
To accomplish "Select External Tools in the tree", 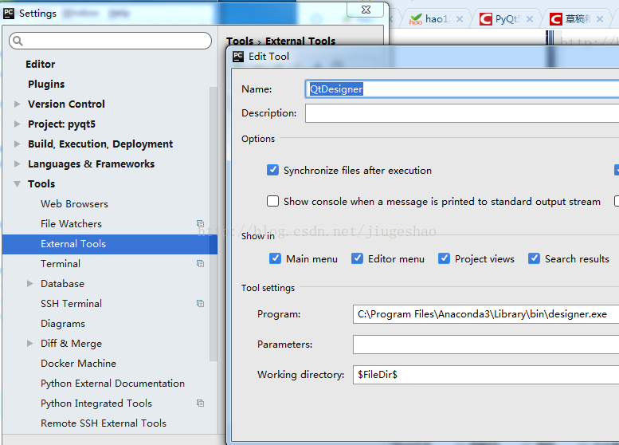I will click(110, 244).
